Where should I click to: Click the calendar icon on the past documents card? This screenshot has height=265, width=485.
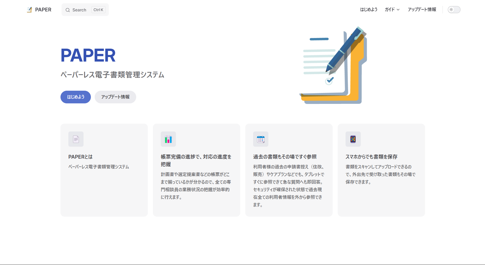click(261, 139)
